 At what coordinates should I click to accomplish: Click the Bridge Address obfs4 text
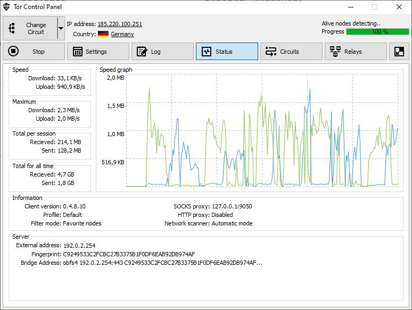click(163, 263)
